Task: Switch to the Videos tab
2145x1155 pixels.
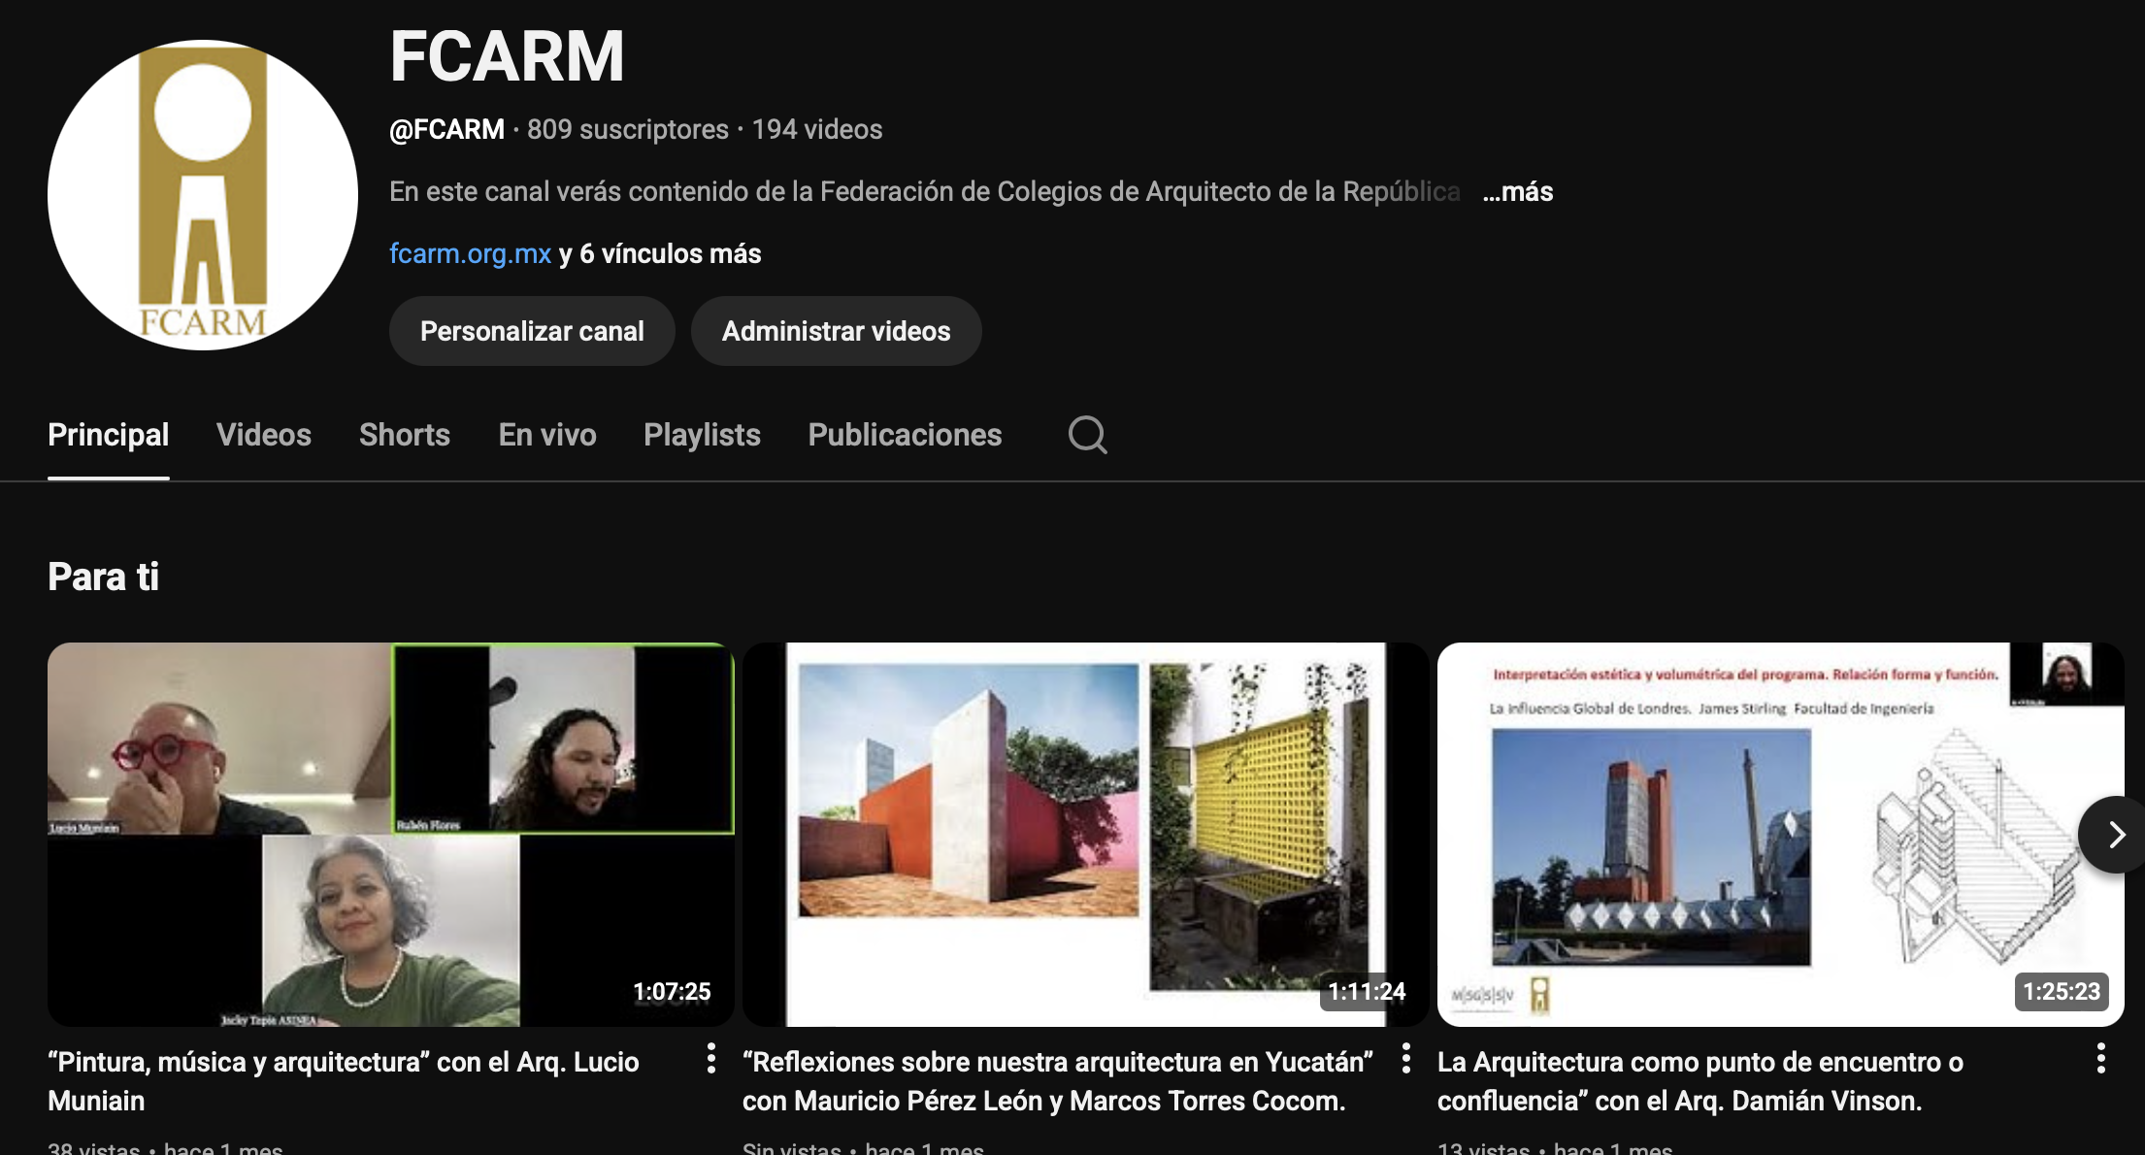Action: point(264,435)
